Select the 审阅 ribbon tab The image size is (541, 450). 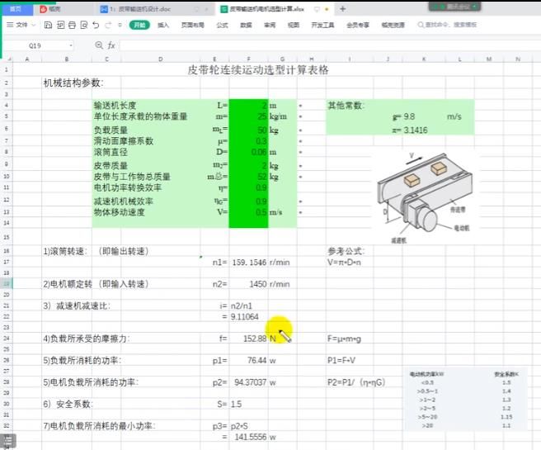(x=270, y=25)
